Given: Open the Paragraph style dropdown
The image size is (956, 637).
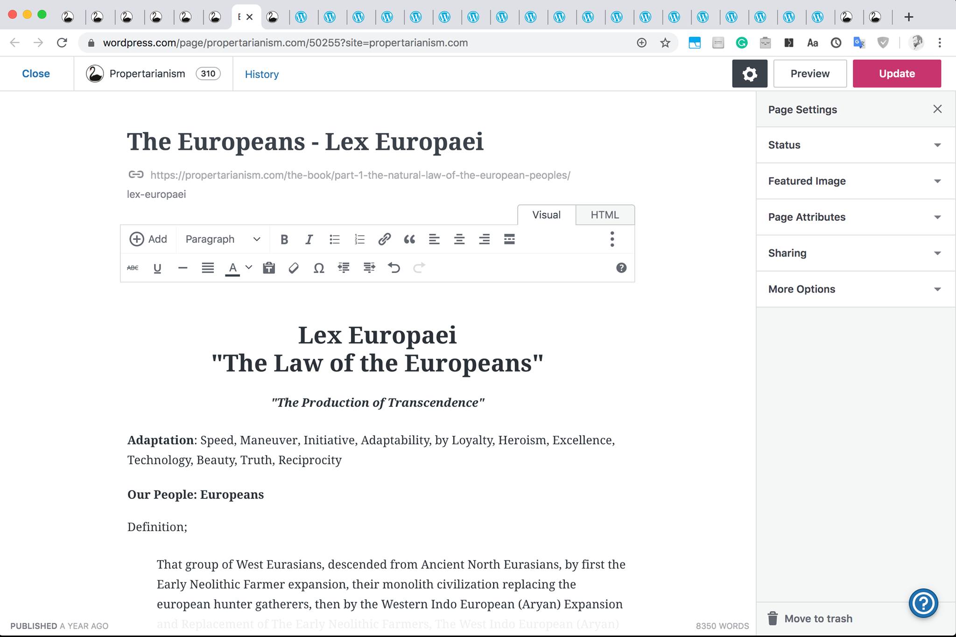Looking at the screenshot, I should click(223, 239).
